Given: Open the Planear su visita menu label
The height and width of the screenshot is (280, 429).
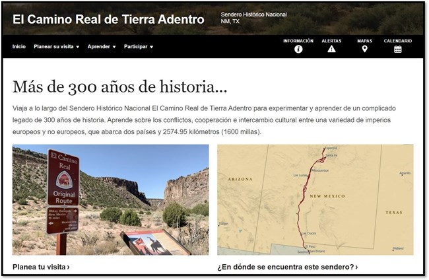Looking at the screenshot, I should [x=53, y=46].
